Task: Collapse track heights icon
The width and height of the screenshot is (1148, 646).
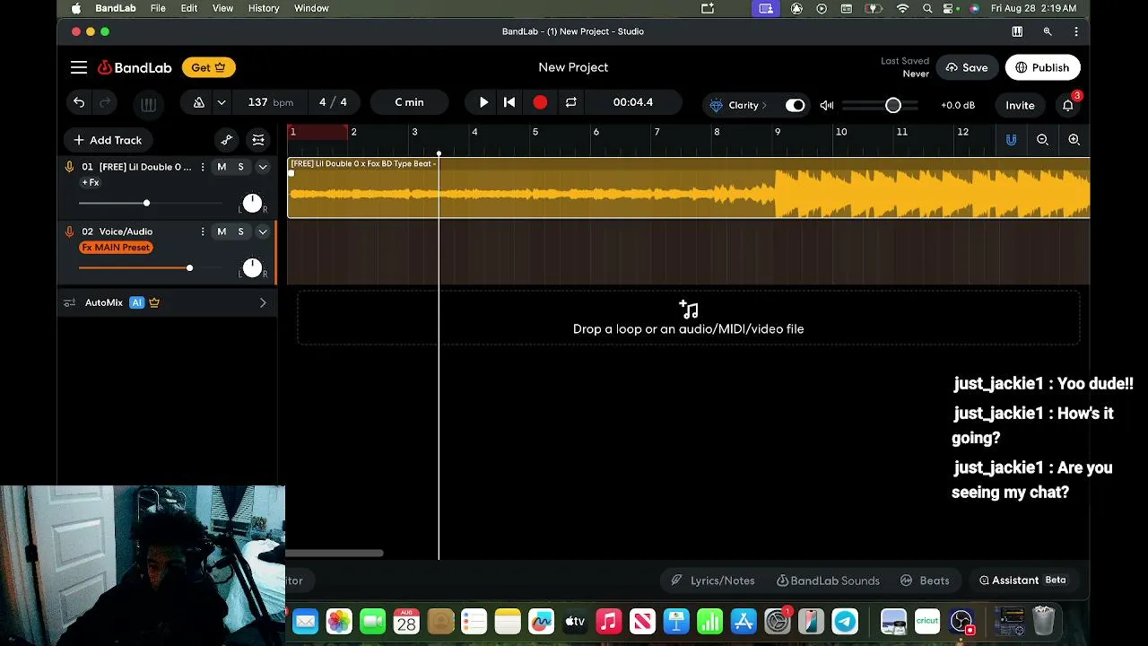Action: pyautogui.click(x=258, y=140)
